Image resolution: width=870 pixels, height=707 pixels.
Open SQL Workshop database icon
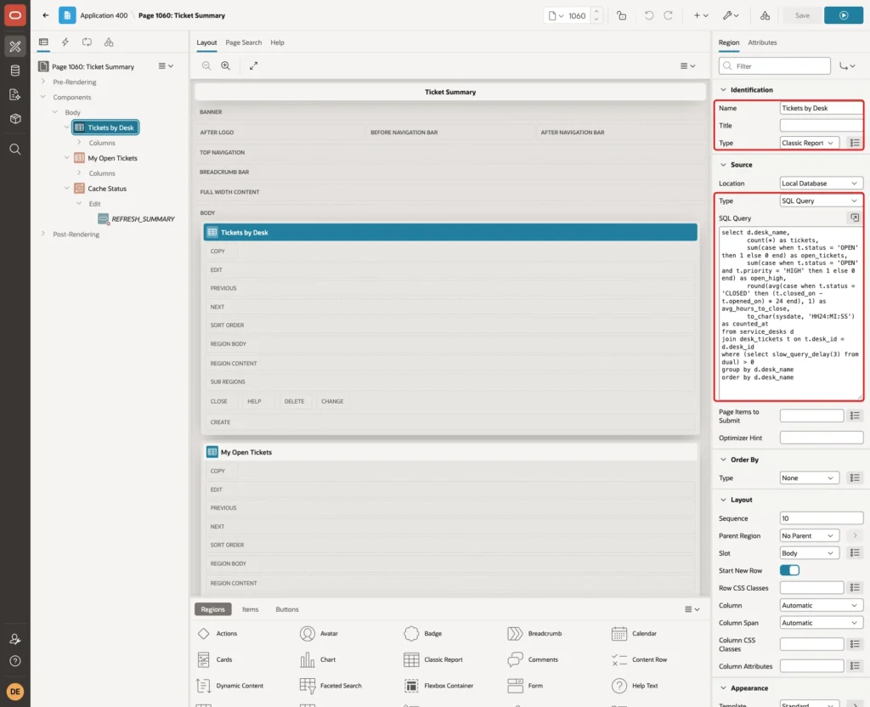[15, 71]
